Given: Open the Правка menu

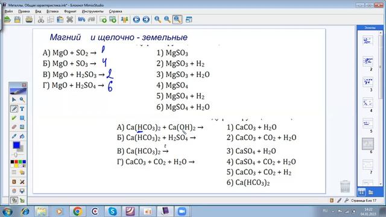Looking at the screenshot, I should [24, 11].
